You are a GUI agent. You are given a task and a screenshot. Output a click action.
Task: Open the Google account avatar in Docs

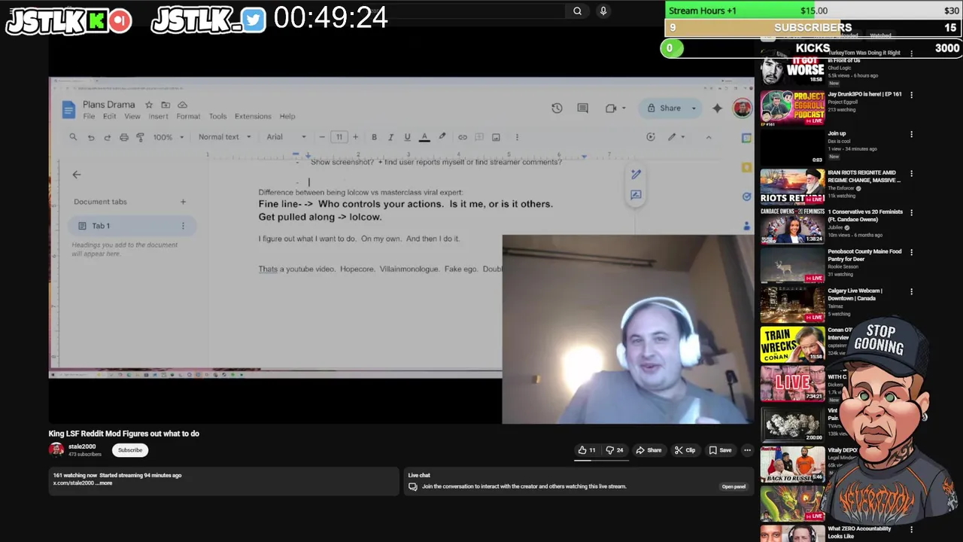(x=742, y=108)
